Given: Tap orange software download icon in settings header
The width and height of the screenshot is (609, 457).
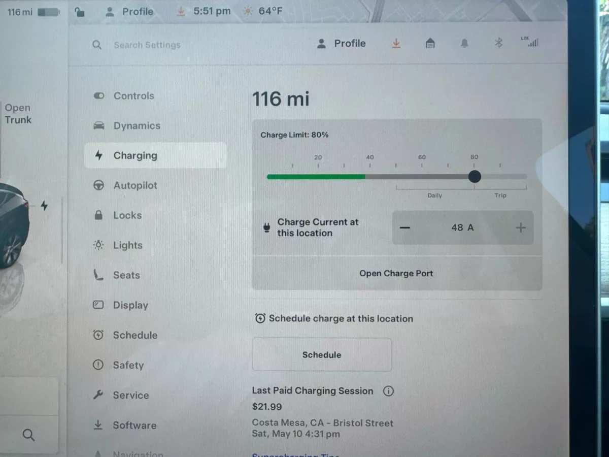Looking at the screenshot, I should coord(396,44).
